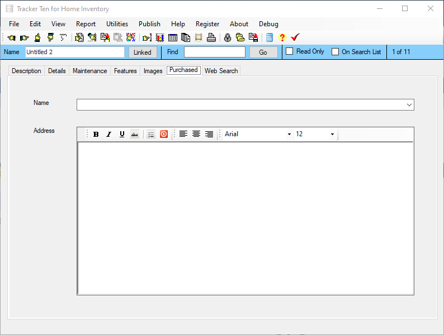Screen dimensions: 444x335
Task: Switch to the Web Search tab
Action: 221,71
